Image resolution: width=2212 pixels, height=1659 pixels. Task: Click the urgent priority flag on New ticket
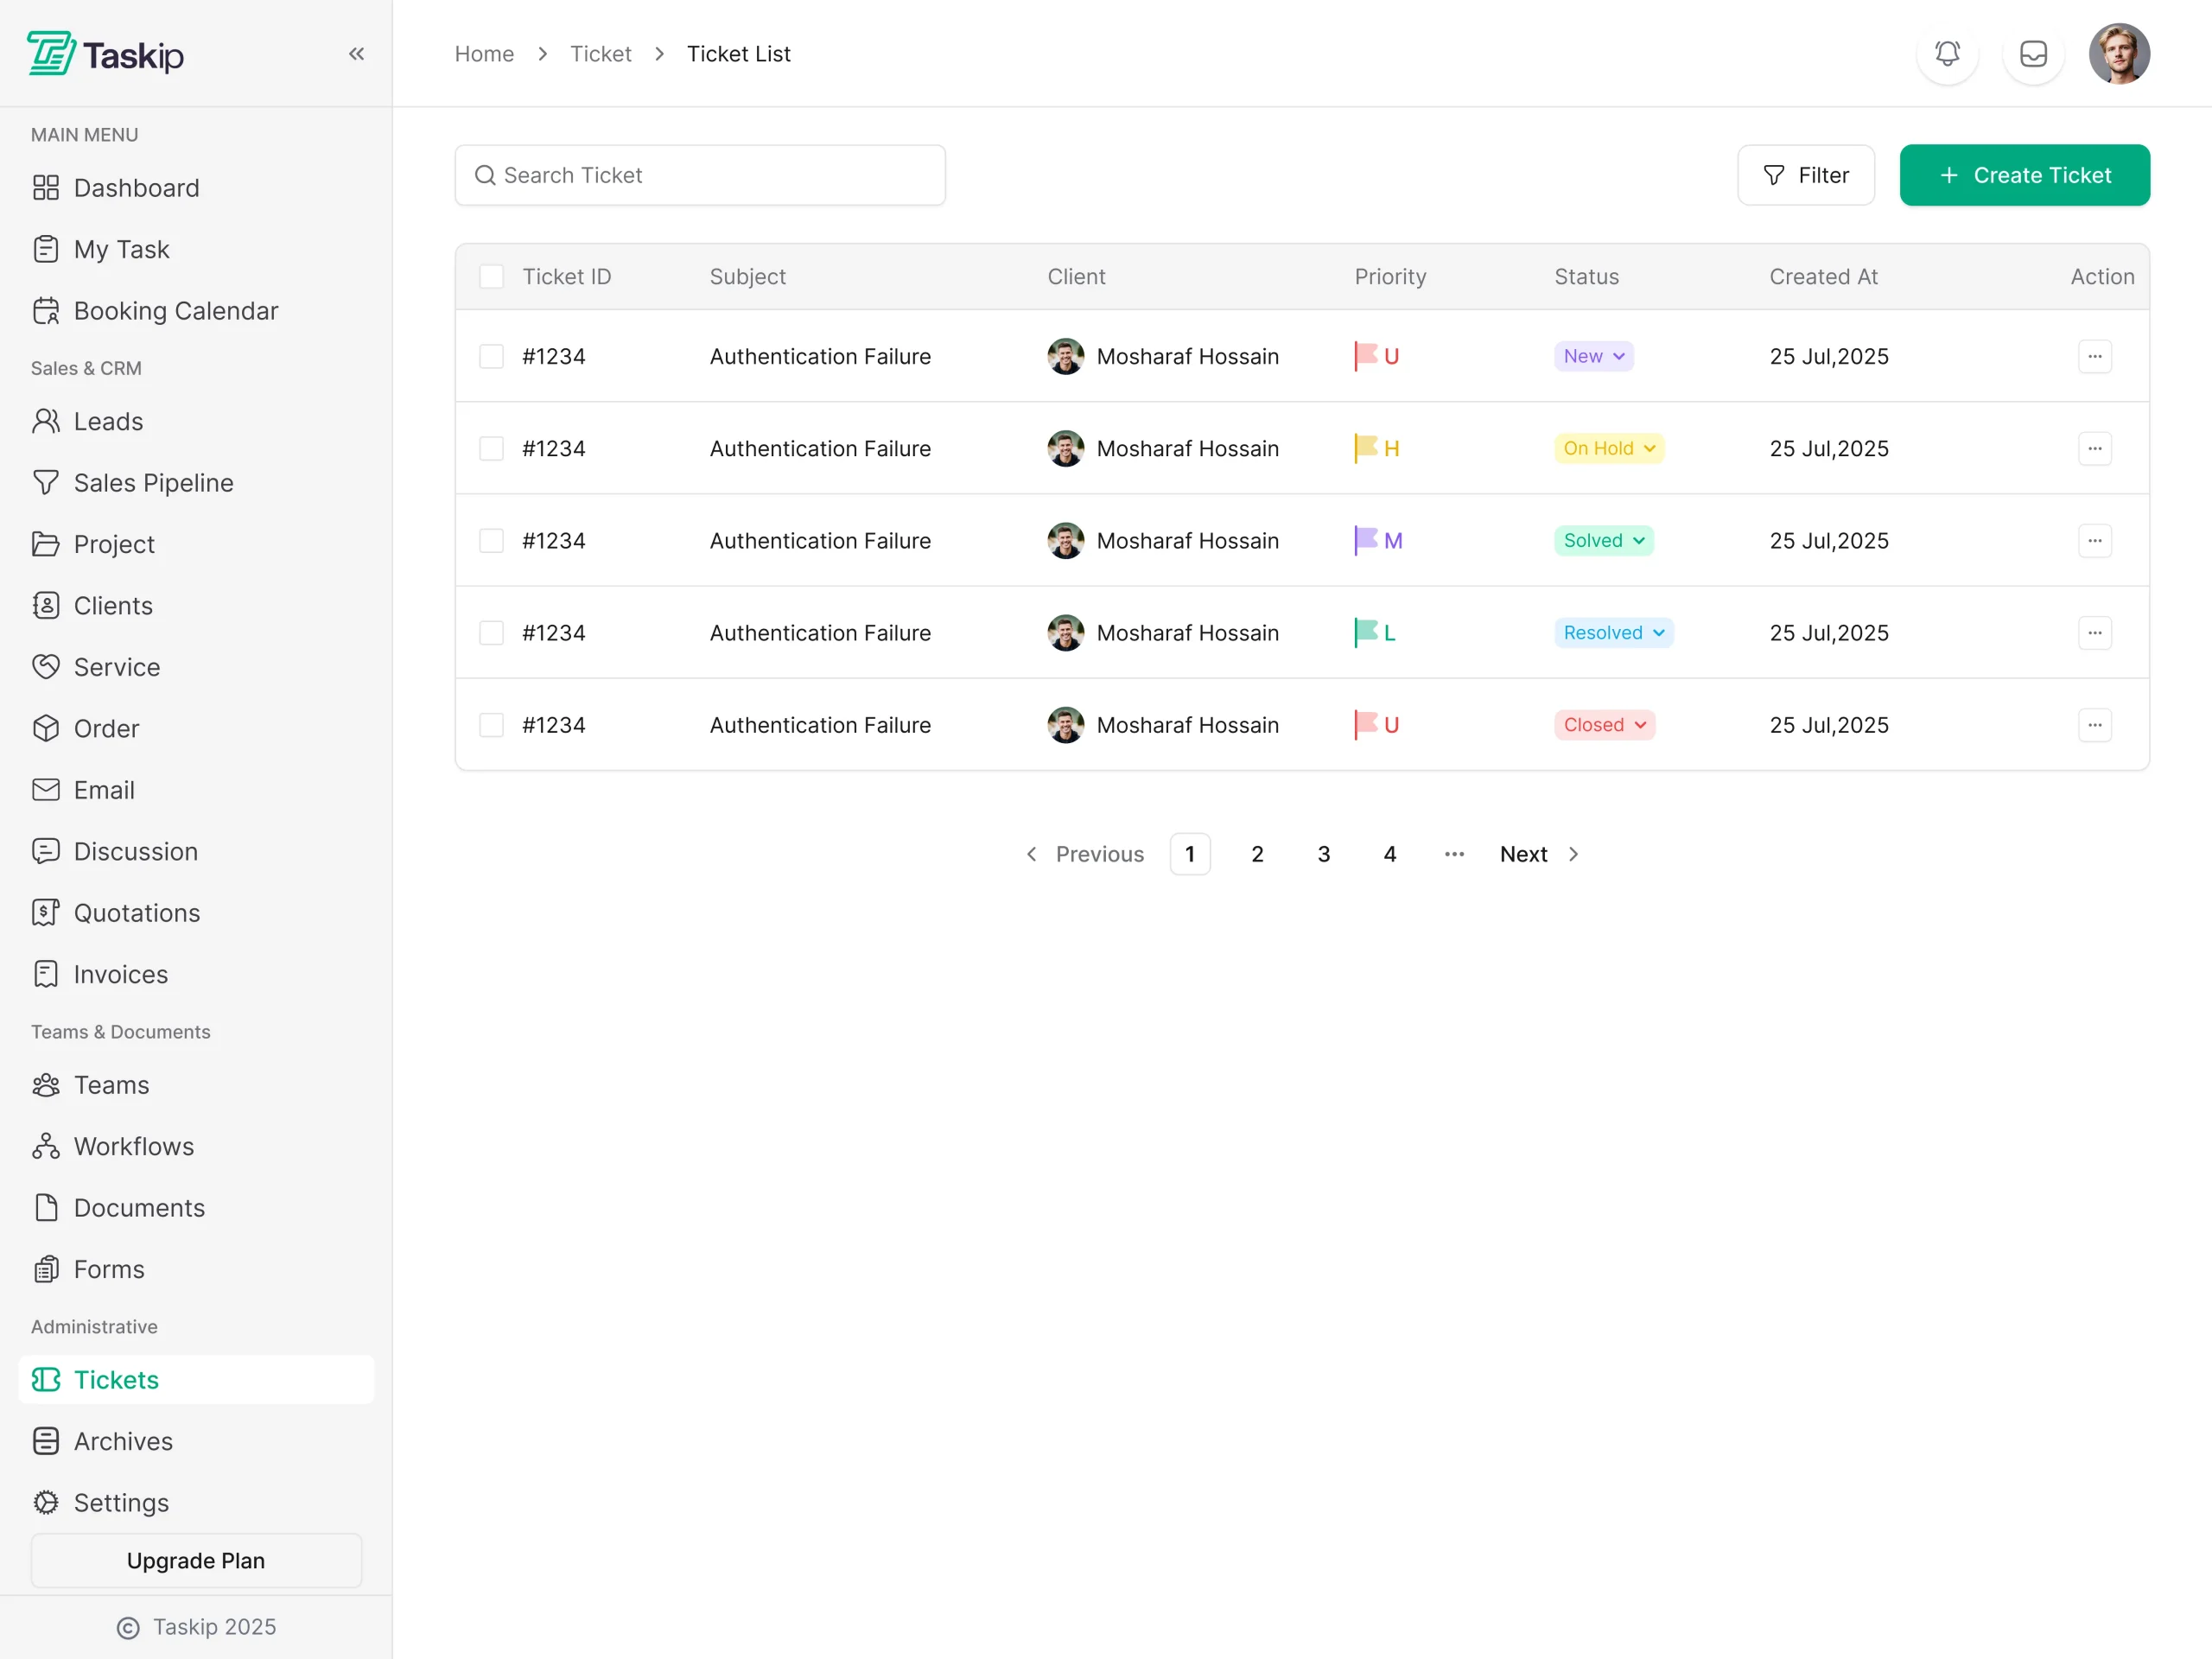(1366, 356)
